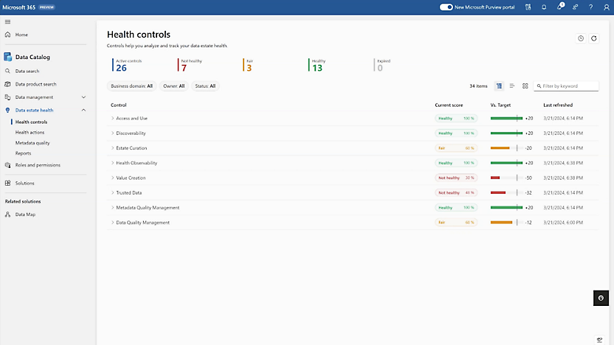Click the Last refreshed column header
Image resolution: width=614 pixels, height=345 pixels.
[558, 105]
